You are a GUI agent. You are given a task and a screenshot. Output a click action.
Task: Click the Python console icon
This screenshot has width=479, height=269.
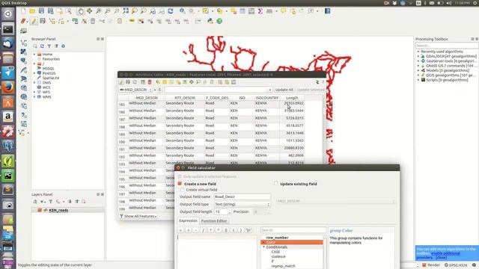210,21
